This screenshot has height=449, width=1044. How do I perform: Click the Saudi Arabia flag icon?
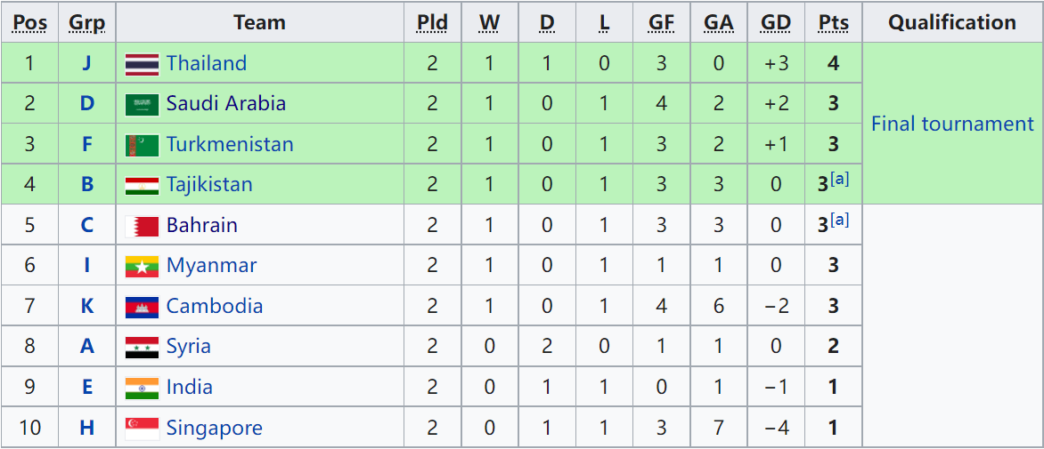[142, 104]
